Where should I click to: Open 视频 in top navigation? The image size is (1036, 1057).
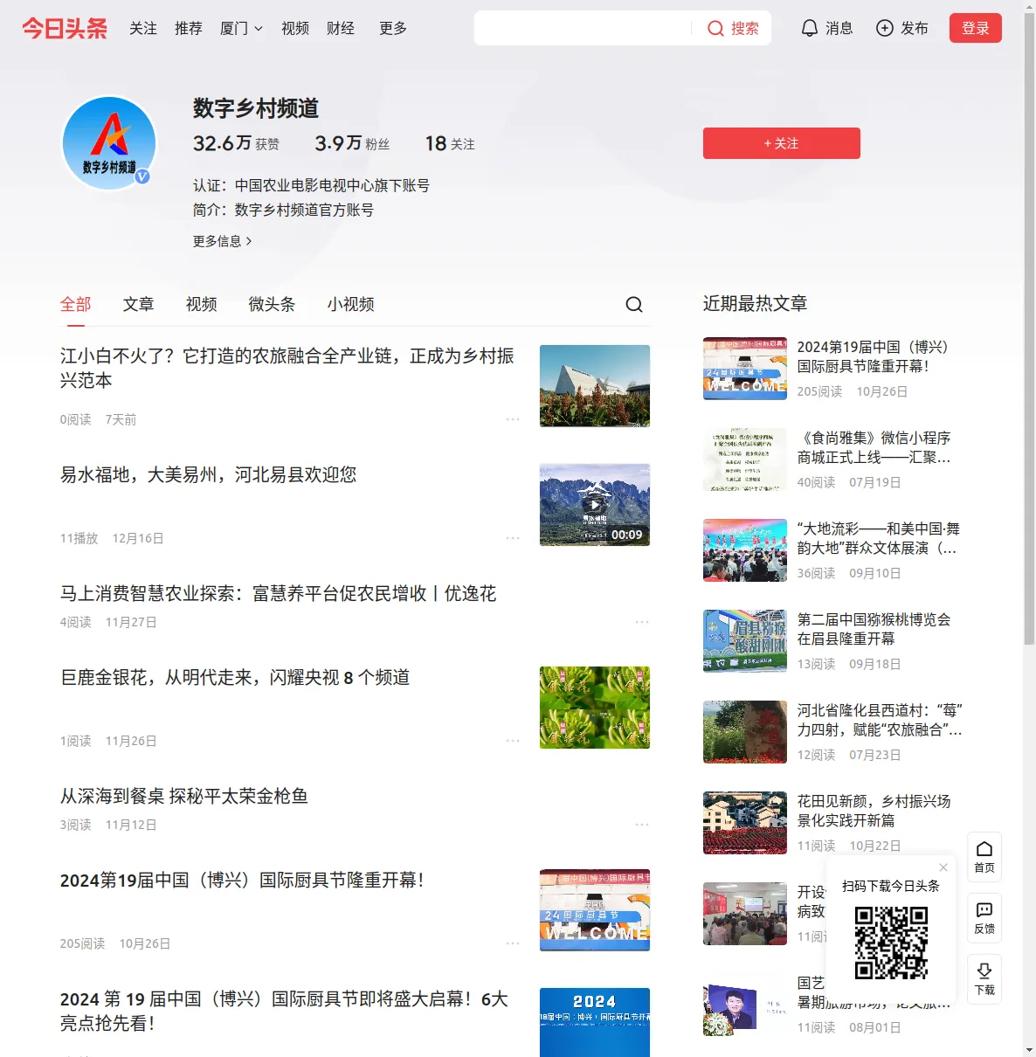(295, 28)
